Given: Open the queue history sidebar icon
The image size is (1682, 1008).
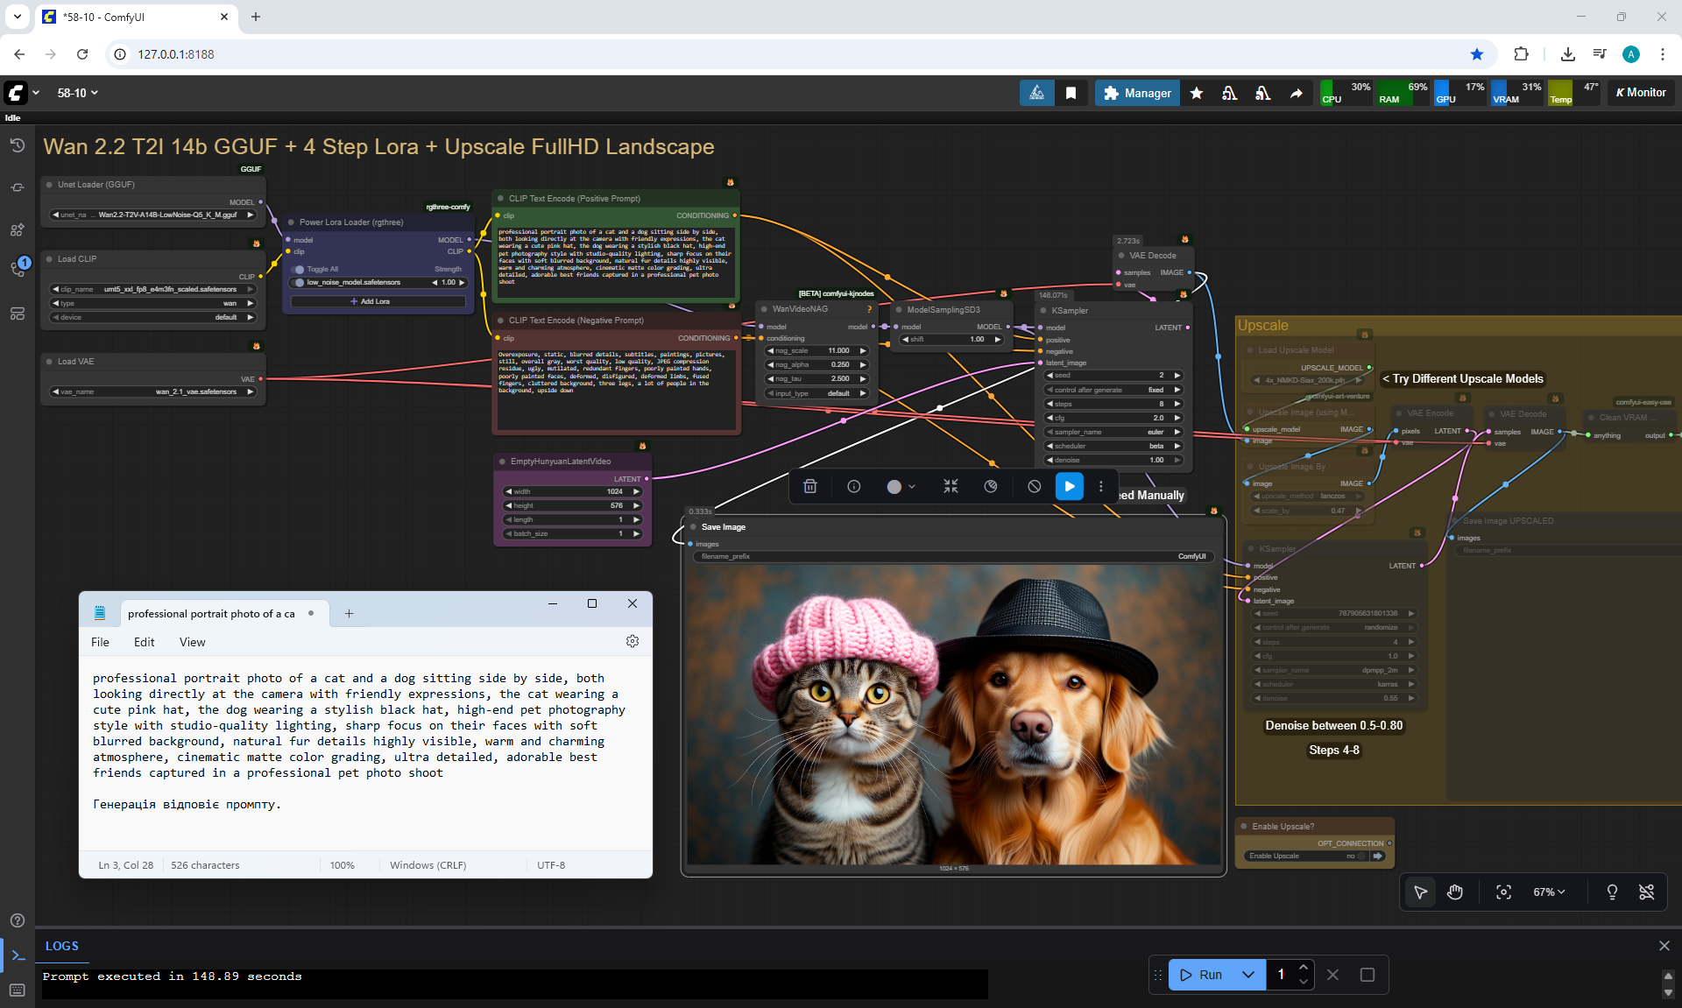Looking at the screenshot, I should coord(18,146).
